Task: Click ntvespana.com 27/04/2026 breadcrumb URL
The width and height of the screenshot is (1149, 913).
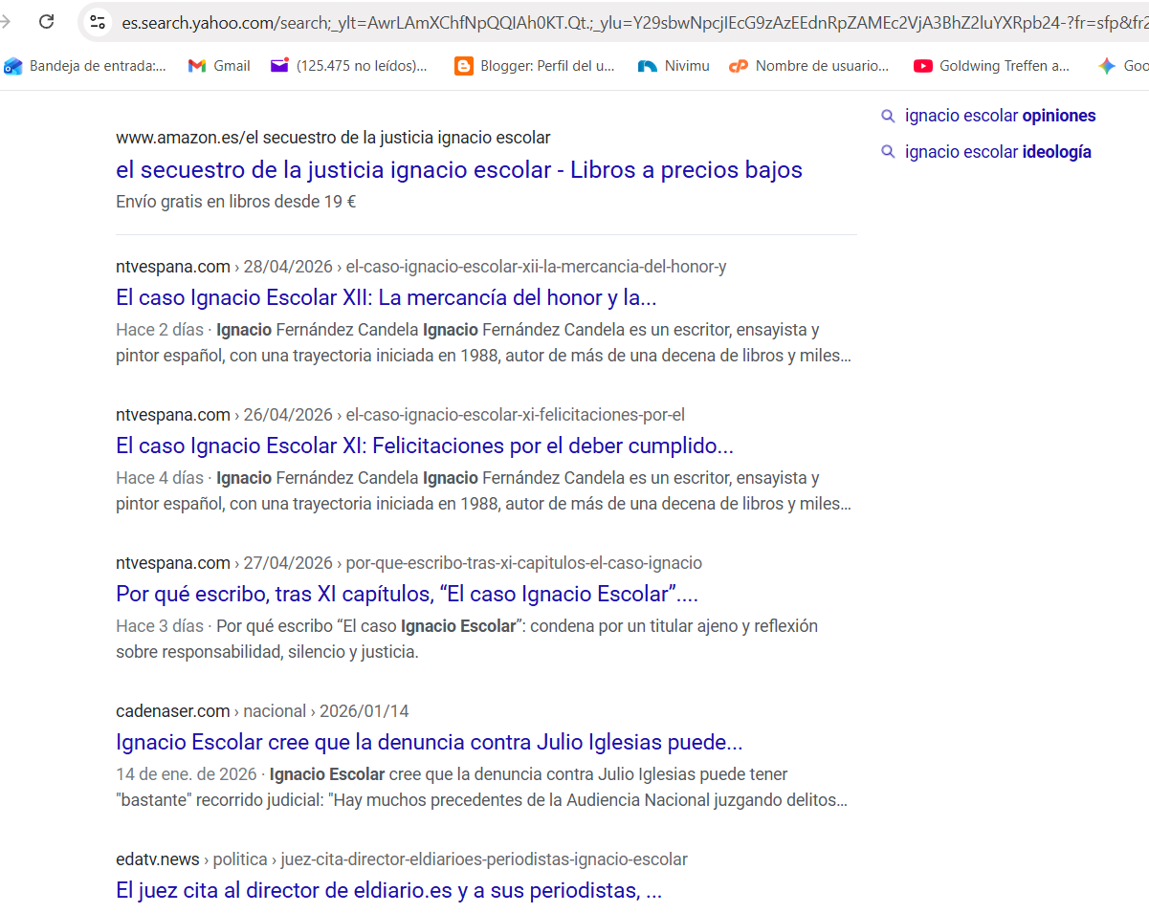Action: tap(409, 563)
